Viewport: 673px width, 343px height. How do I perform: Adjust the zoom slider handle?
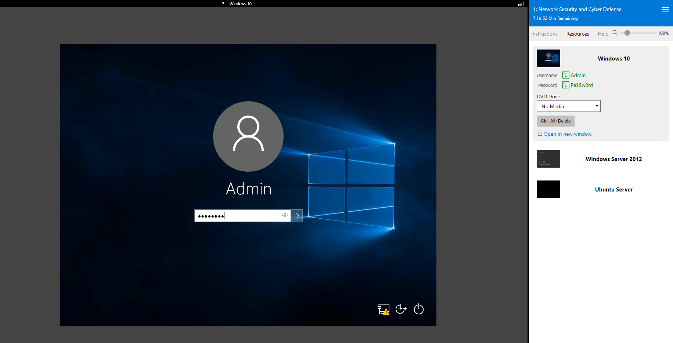click(627, 33)
